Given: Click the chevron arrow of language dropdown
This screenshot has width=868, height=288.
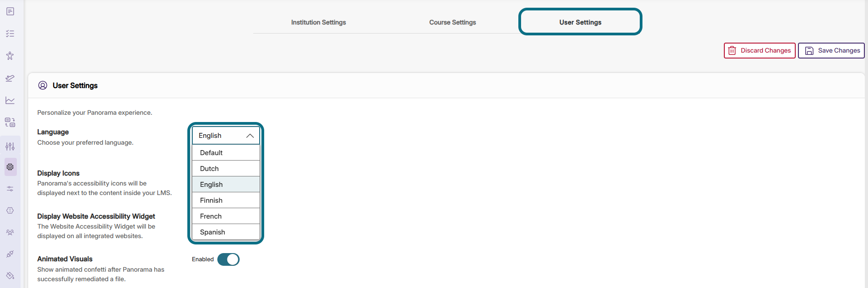Looking at the screenshot, I should pyautogui.click(x=250, y=136).
